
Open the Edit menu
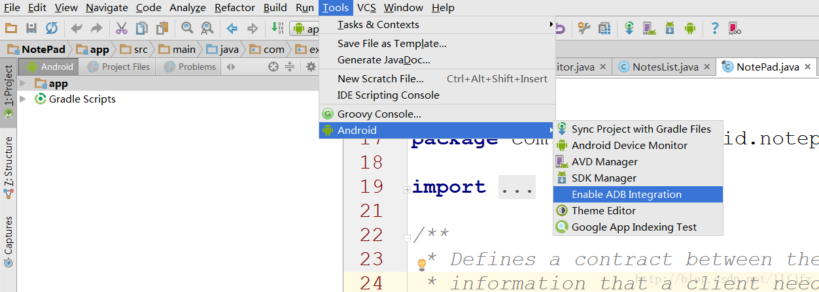(x=37, y=8)
